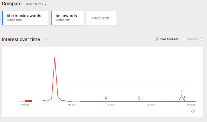The image size is (207, 122).
Task: Open the Search terms compare type menu
Action: tap(35, 4)
